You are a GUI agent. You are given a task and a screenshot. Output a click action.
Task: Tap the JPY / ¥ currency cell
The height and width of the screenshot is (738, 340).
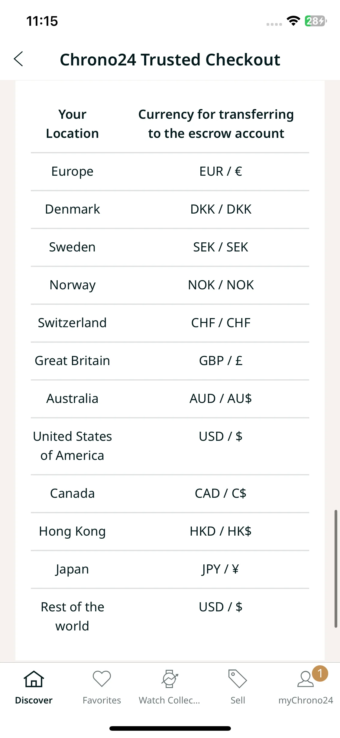[221, 569]
